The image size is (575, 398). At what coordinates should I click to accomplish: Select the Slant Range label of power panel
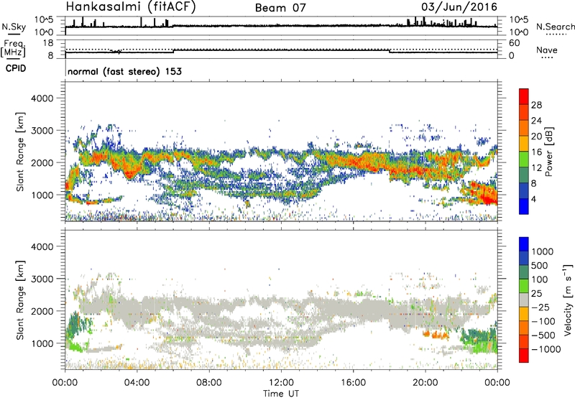pos(20,152)
